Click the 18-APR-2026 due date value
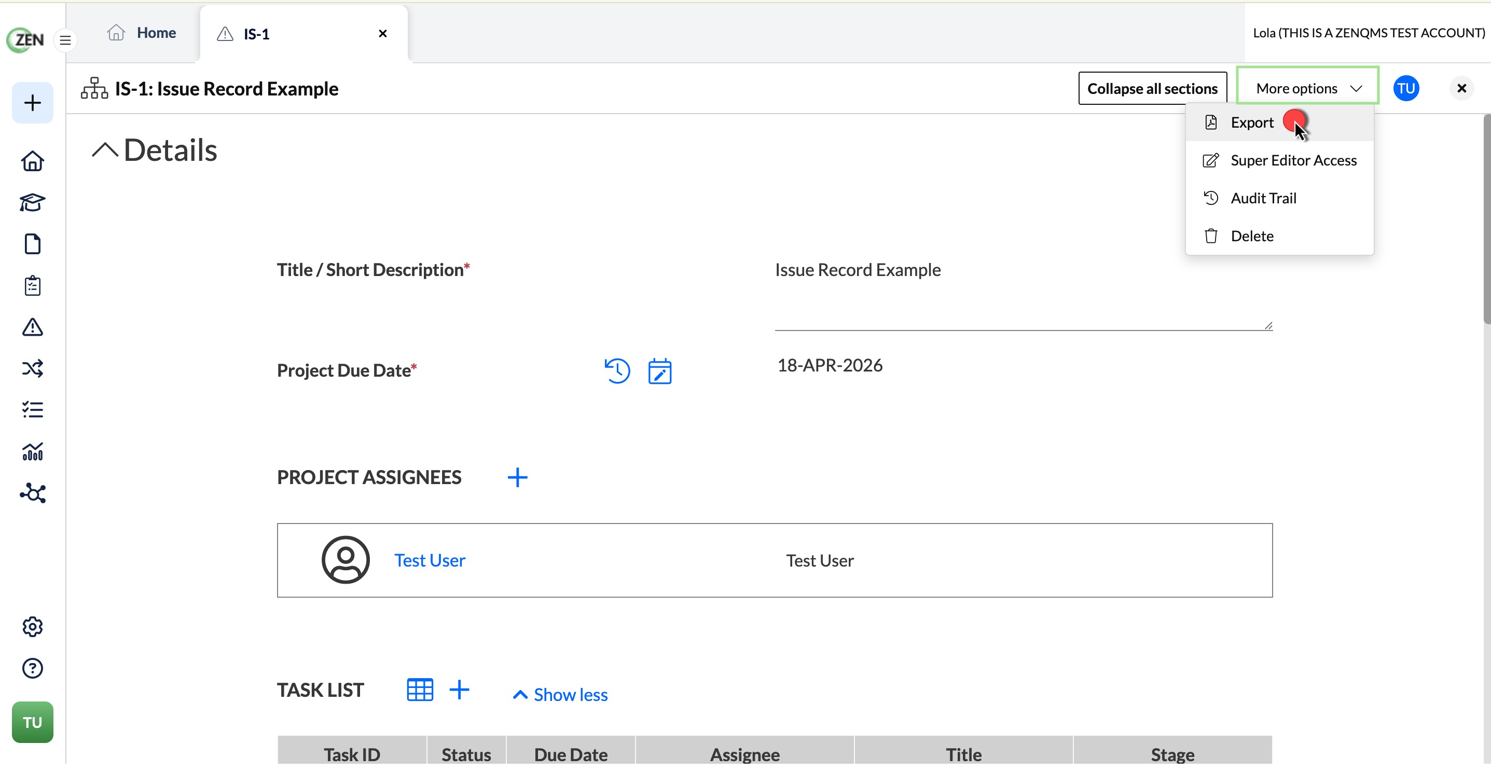Image resolution: width=1491 pixels, height=771 pixels. click(830, 366)
